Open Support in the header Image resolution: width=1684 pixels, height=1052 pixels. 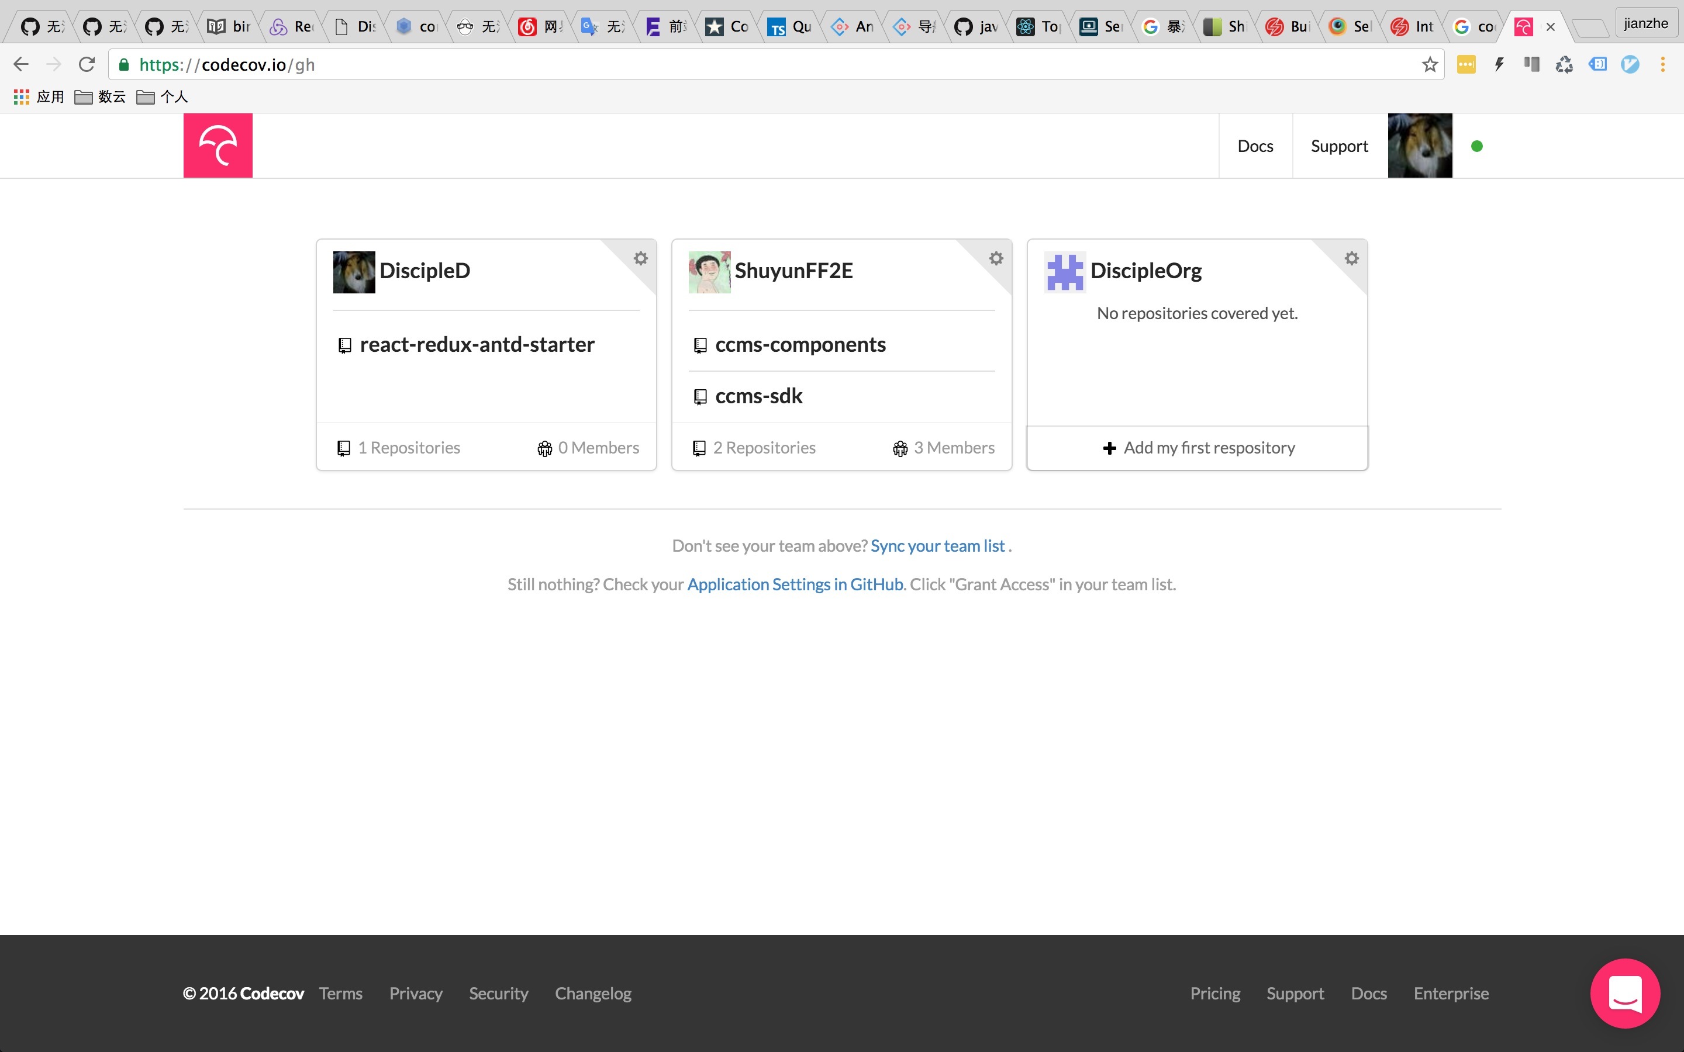point(1340,146)
